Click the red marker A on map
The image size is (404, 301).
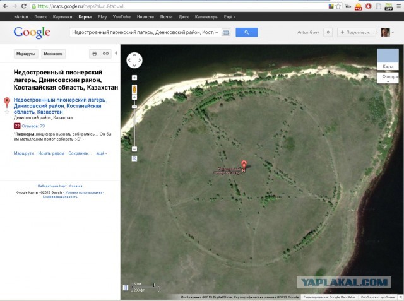[244, 166]
